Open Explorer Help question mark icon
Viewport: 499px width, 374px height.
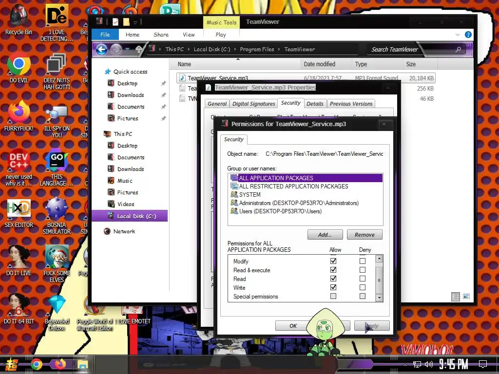[468, 35]
